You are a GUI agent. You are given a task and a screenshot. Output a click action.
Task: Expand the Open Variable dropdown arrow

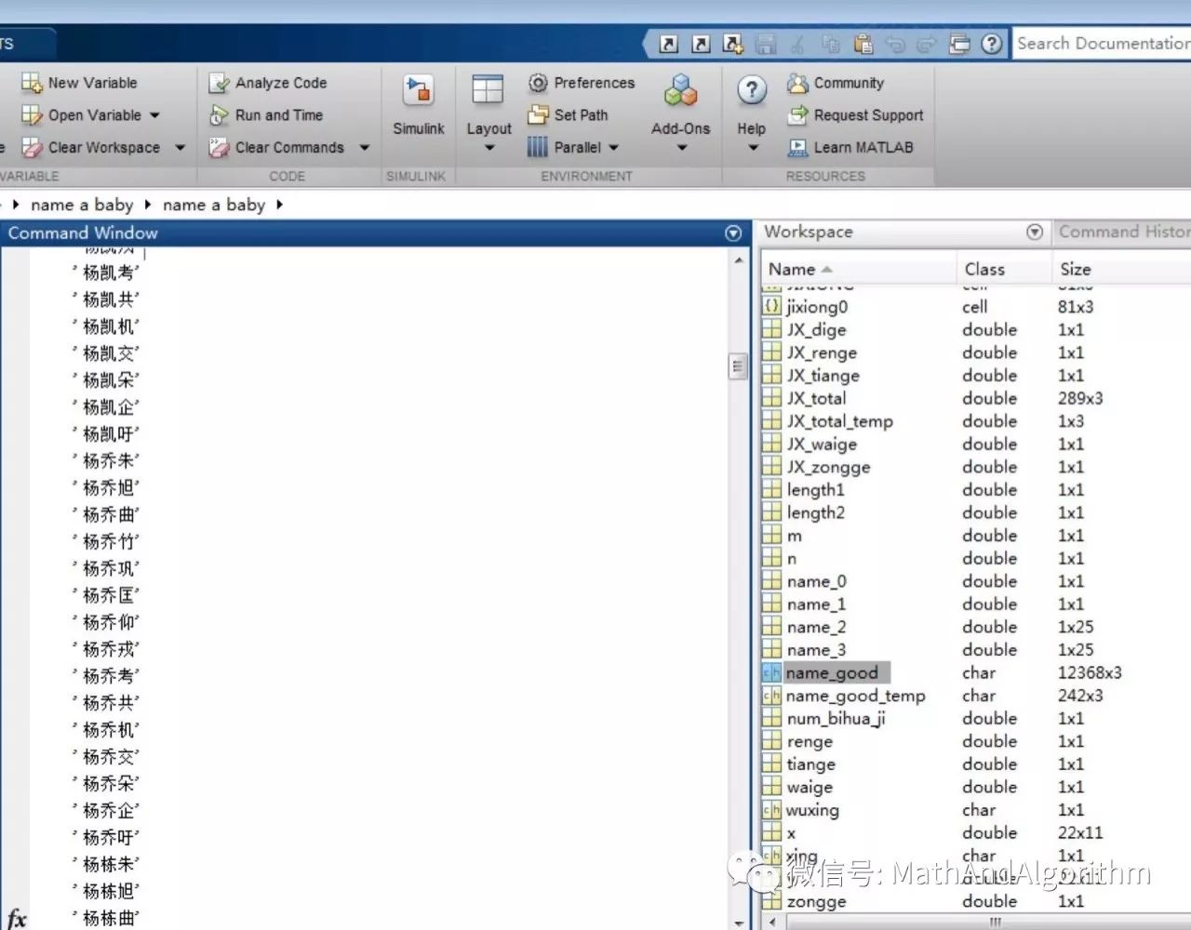(154, 115)
